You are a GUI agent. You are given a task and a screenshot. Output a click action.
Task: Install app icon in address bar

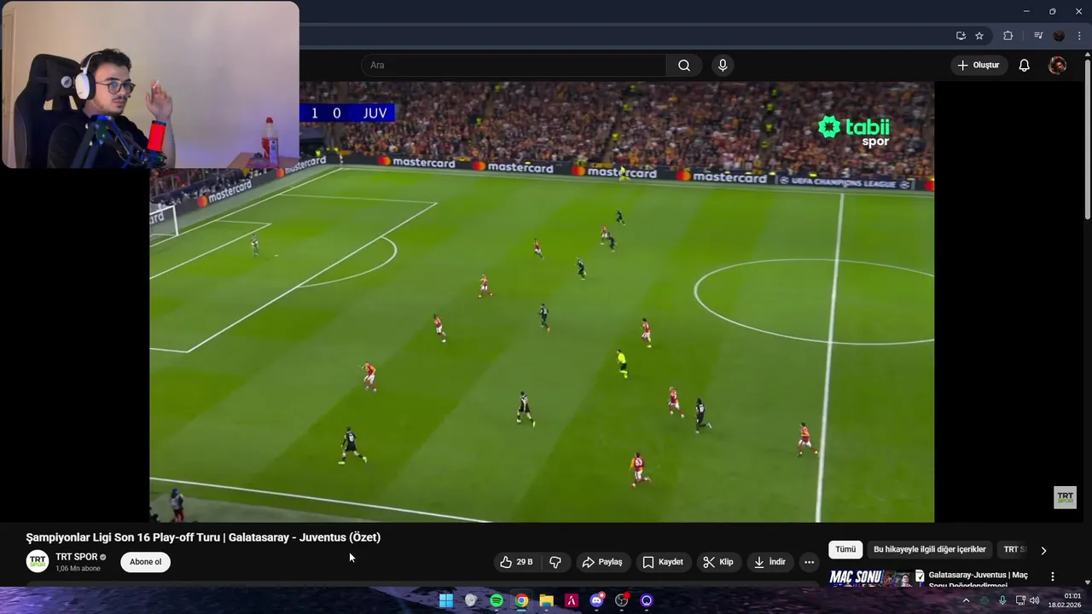pos(961,36)
